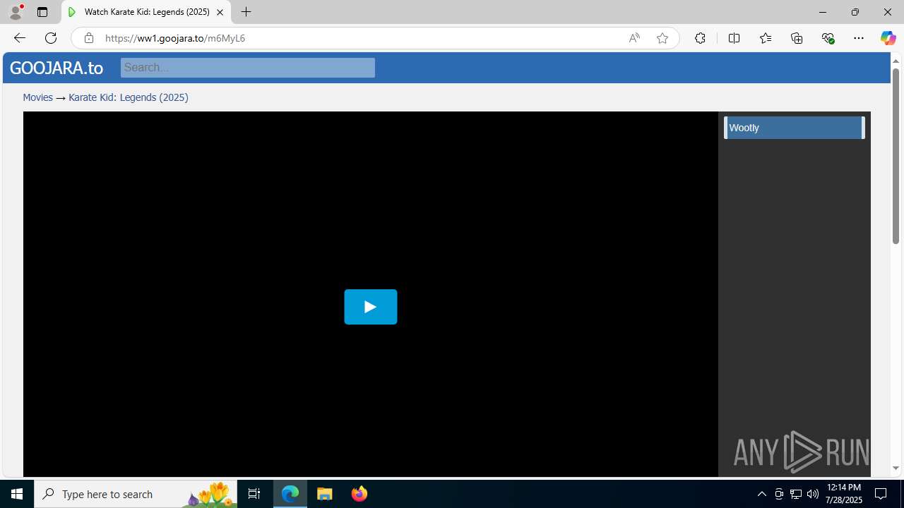Open Edge Settings and more menu
This screenshot has width=904, height=508.
pos(859,38)
